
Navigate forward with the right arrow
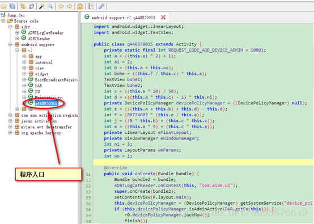(70, 7)
